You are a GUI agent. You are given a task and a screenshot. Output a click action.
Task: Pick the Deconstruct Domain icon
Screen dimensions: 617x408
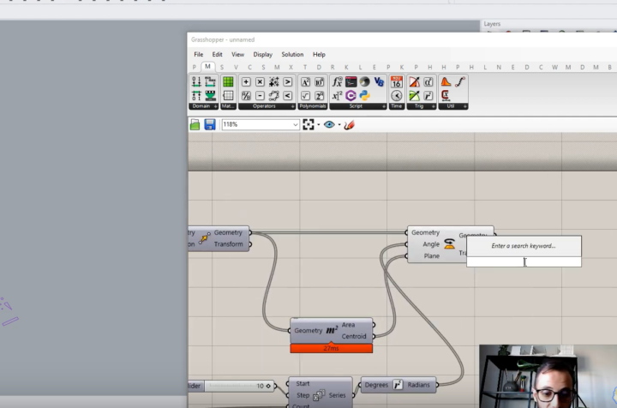click(x=196, y=95)
